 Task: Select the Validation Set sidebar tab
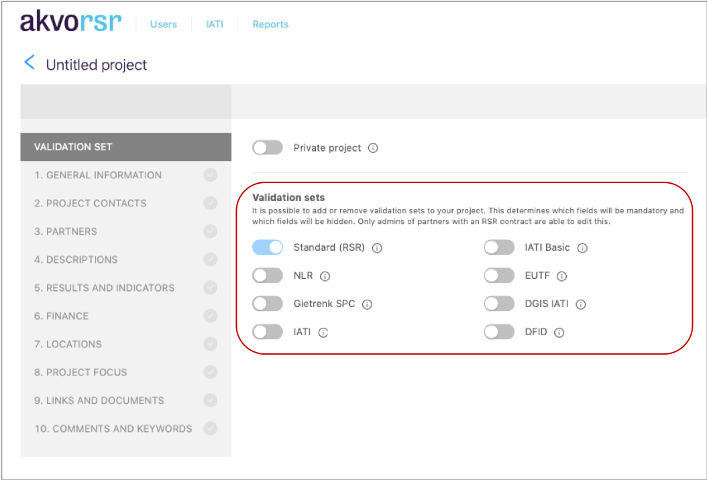tap(126, 147)
